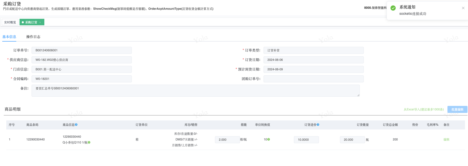
Task: Select the 采购订货 page tab
Action: [x=32, y=22]
